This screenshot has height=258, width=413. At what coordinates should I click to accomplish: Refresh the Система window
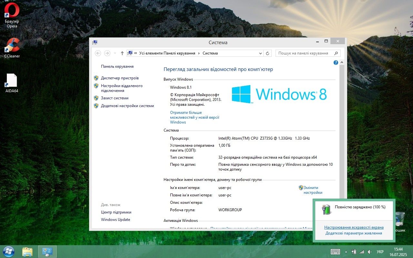[267, 53]
